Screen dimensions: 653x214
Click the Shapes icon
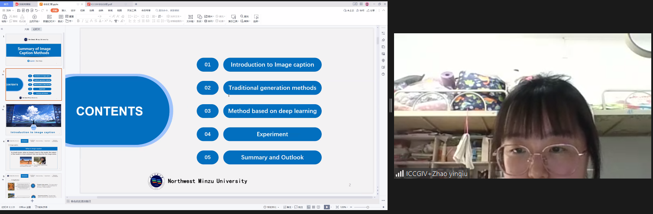[x=200, y=17]
